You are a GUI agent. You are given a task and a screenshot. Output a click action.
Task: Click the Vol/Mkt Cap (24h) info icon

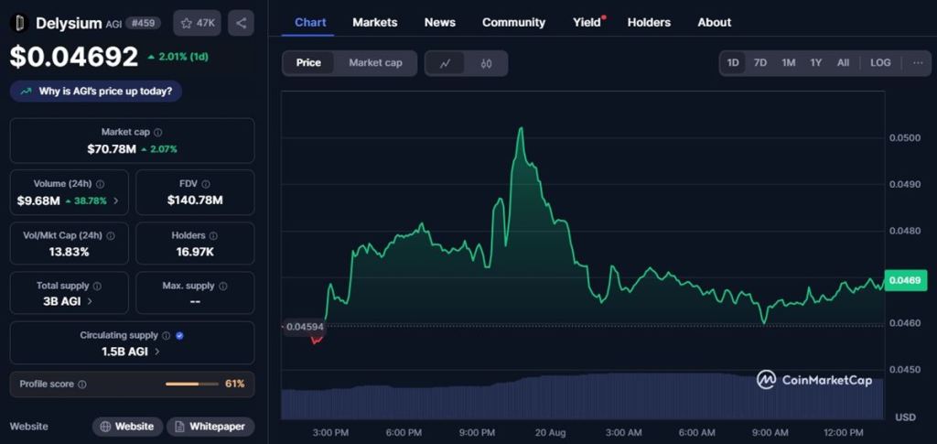[x=111, y=236]
